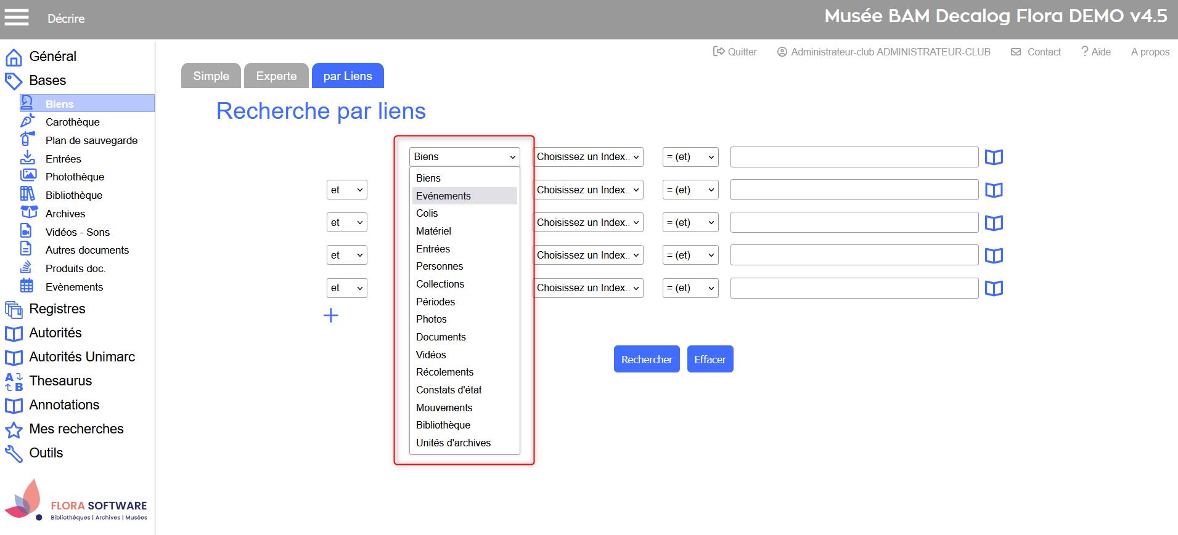Click the Outils wrench icon
The width and height of the screenshot is (1178, 535).
[x=14, y=454]
